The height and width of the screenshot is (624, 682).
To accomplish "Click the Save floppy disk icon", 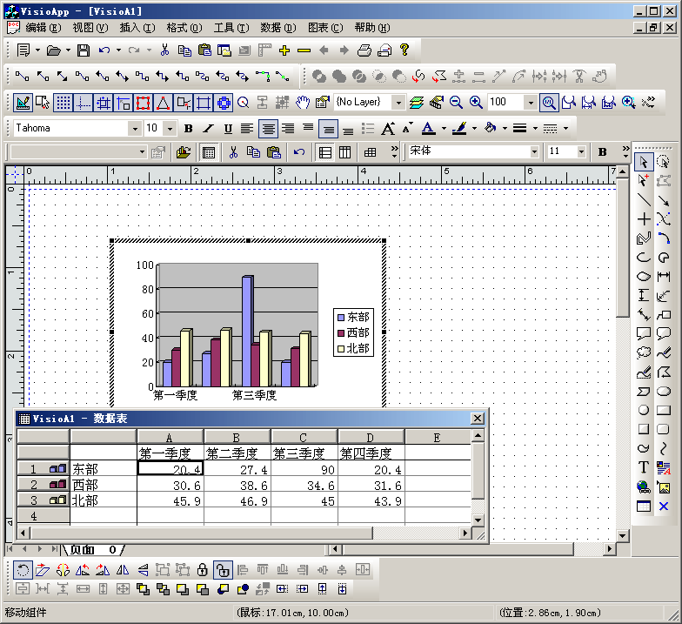I will pos(84,50).
